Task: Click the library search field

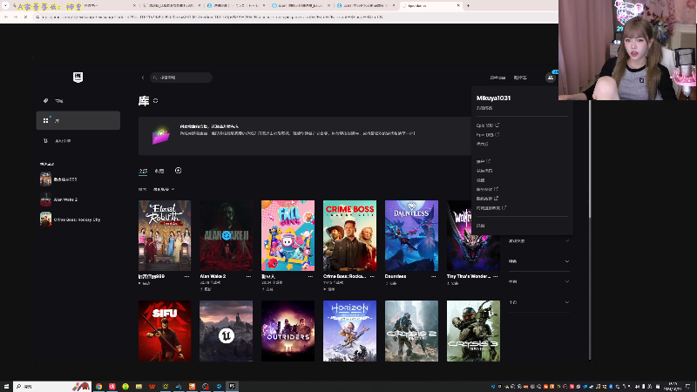Action: pyautogui.click(x=181, y=78)
